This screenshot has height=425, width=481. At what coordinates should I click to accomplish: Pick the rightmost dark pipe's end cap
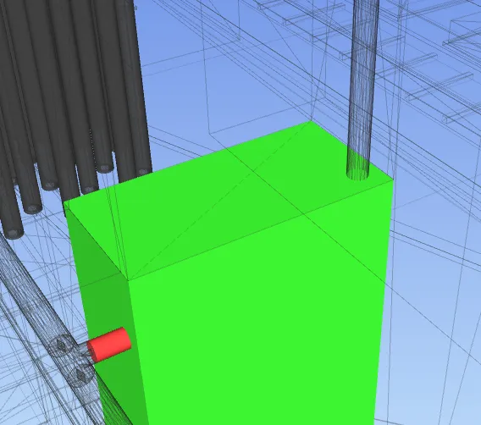pos(143,172)
